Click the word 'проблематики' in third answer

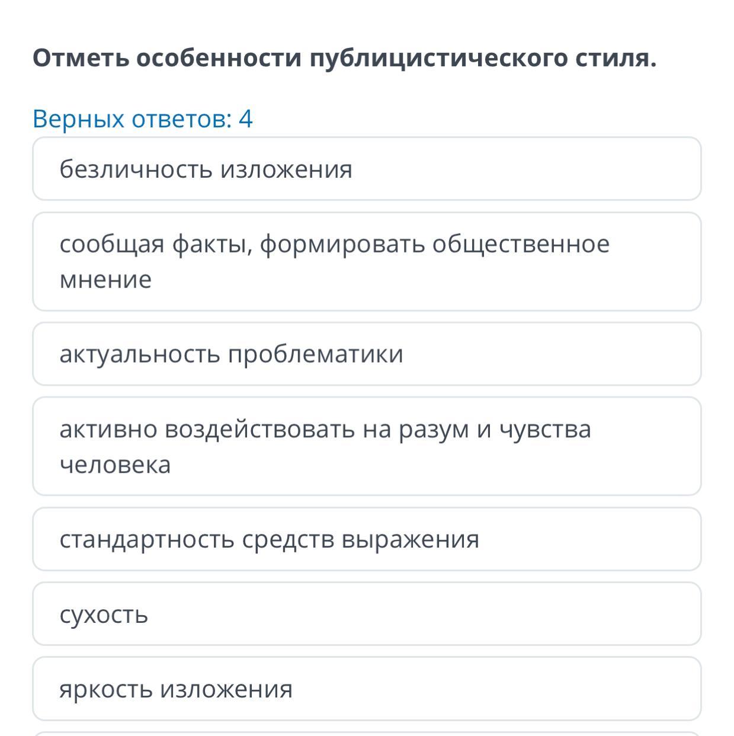315,354
